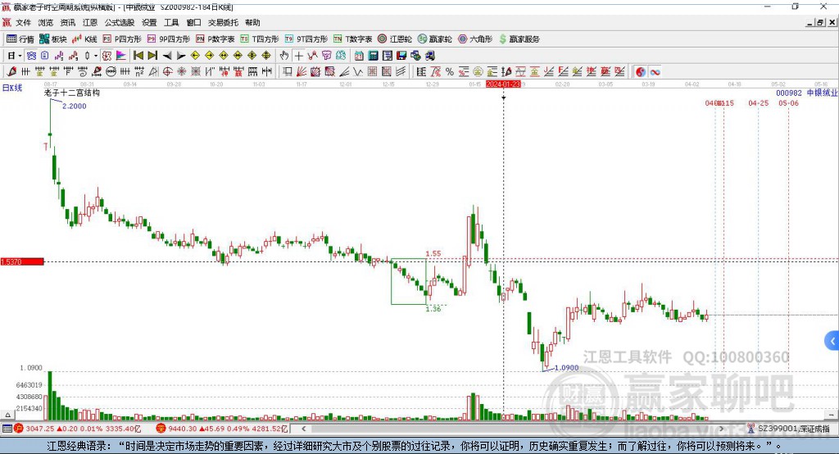Expand the 日 period dropdown

[x=20, y=56]
